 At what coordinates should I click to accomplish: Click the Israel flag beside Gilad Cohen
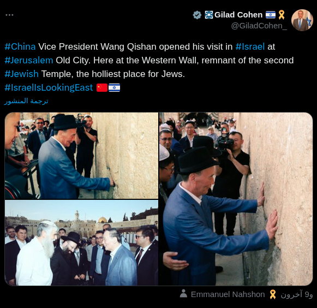271,15
